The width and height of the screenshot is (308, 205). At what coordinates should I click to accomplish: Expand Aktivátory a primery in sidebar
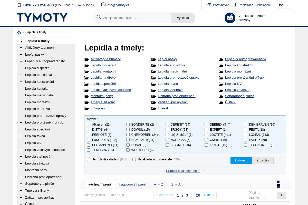coord(21,48)
